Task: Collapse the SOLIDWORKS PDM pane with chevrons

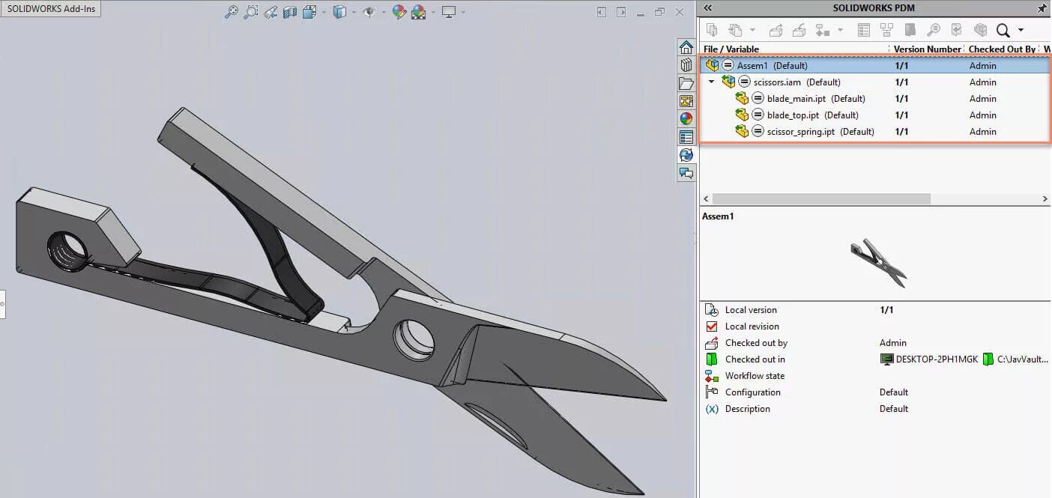Action: point(708,8)
